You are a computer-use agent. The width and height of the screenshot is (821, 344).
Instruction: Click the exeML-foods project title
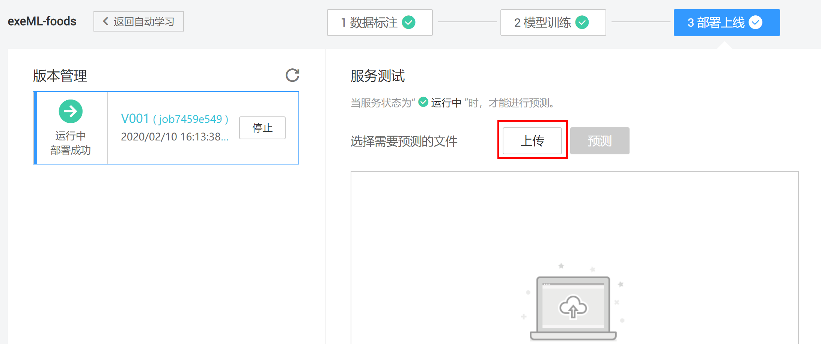(x=41, y=21)
